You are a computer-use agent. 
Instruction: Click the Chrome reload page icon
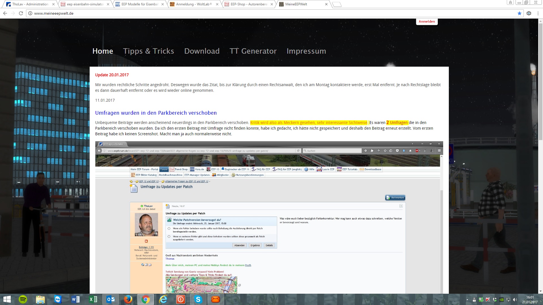point(21,13)
